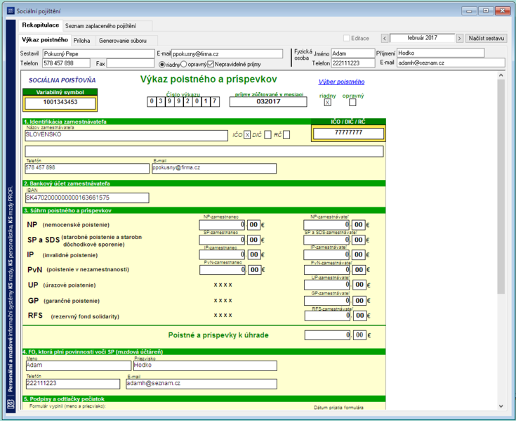516x421 pixels.
Task: Maximize the Sociální pojištění window
Action: click(x=486, y=11)
